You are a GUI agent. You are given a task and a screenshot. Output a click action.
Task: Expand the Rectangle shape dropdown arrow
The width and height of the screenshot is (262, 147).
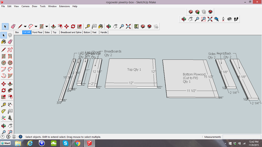point(47,27)
